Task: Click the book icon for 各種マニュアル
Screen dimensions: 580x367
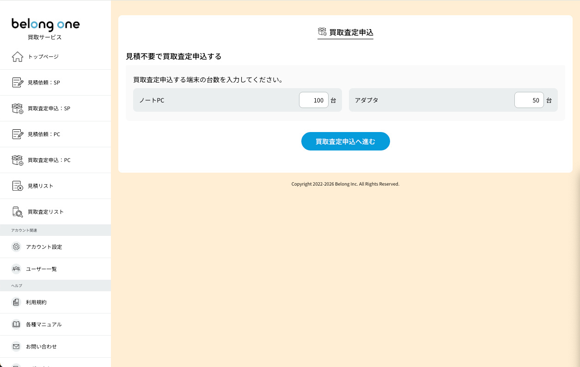Action: (x=16, y=325)
